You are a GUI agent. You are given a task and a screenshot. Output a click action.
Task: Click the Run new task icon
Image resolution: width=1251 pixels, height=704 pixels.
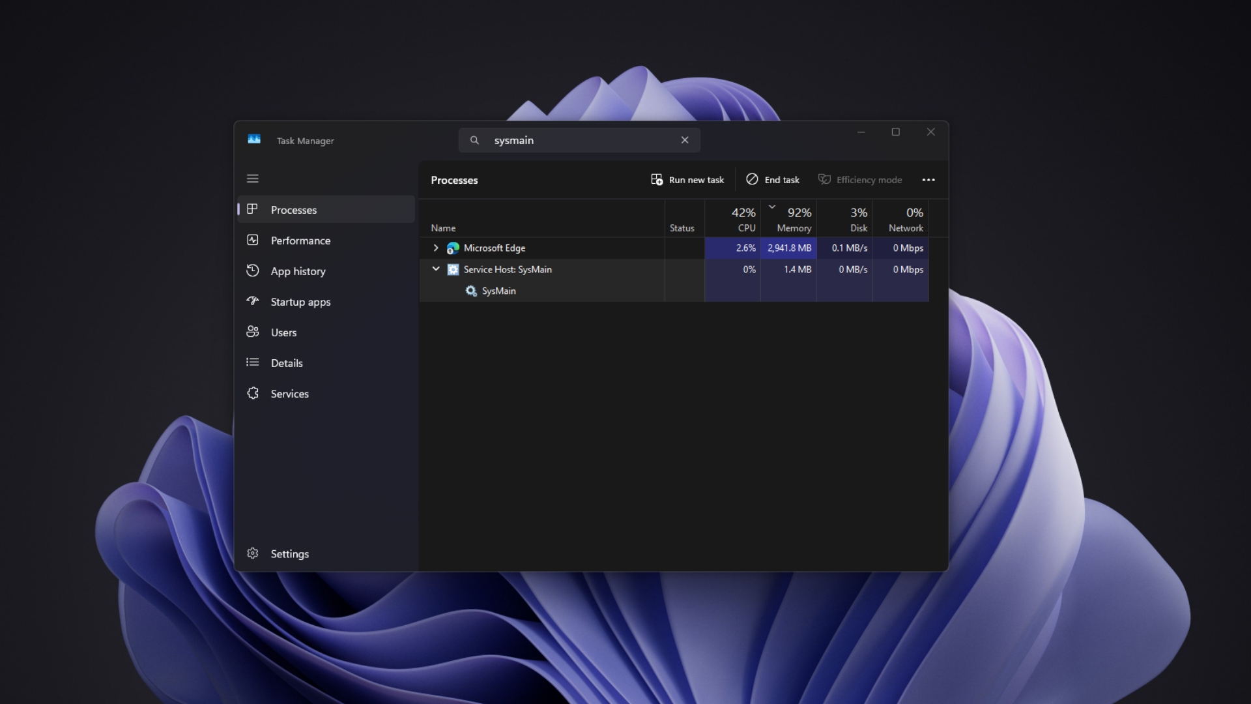[657, 179]
